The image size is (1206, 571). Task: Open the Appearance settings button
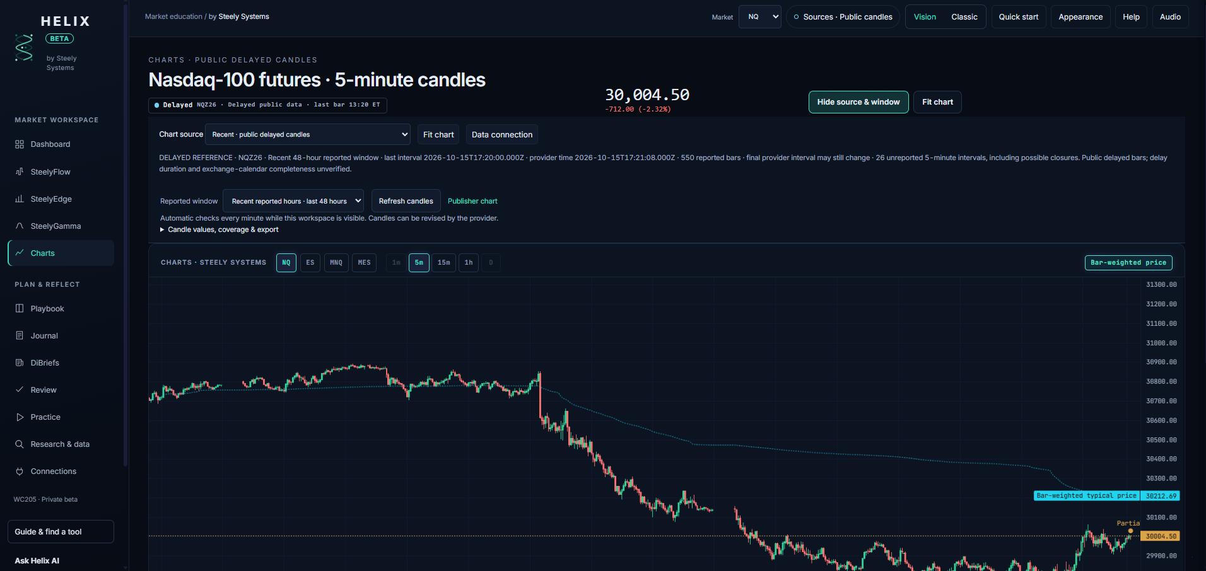click(x=1080, y=17)
